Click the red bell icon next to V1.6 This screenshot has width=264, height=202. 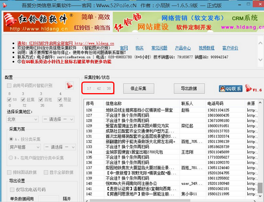point(248,88)
